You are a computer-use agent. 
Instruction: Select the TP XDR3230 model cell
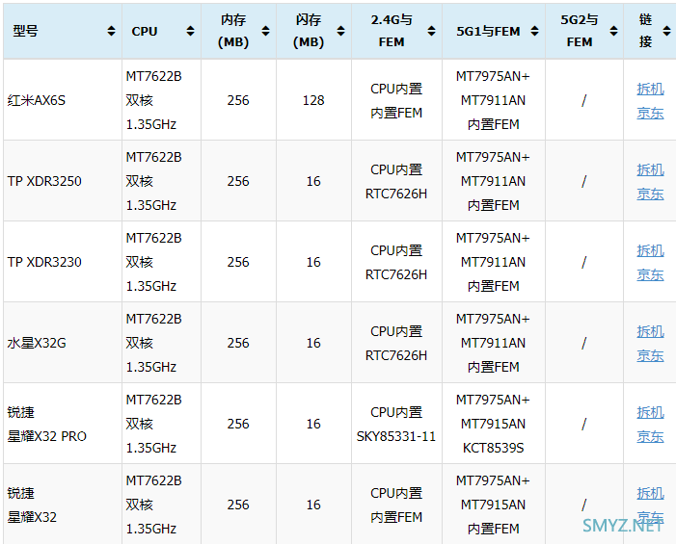click(62, 262)
